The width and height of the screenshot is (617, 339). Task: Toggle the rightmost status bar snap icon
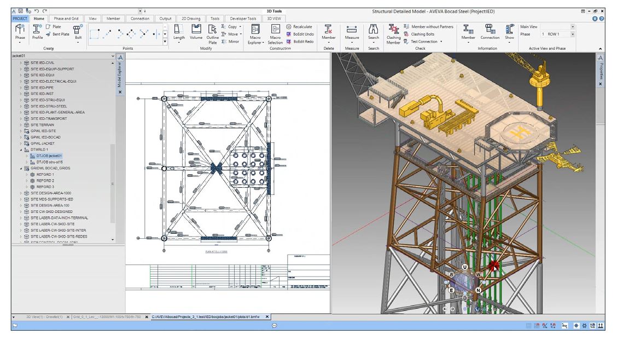click(601, 326)
